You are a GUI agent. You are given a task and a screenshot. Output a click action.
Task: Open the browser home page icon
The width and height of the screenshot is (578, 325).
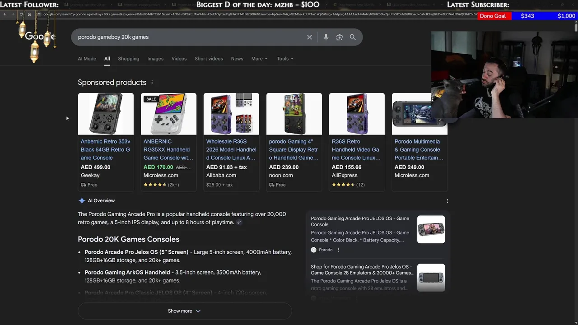tap(29, 14)
